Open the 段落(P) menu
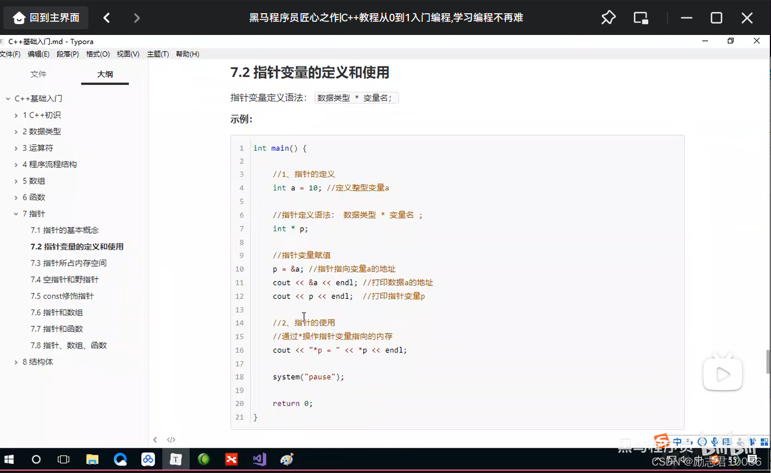Screen dimensions: 771x473 click(x=68, y=54)
